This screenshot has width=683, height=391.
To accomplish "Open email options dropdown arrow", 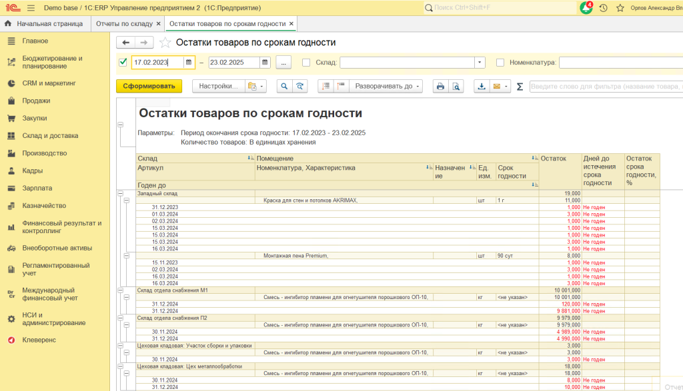I will click(506, 86).
